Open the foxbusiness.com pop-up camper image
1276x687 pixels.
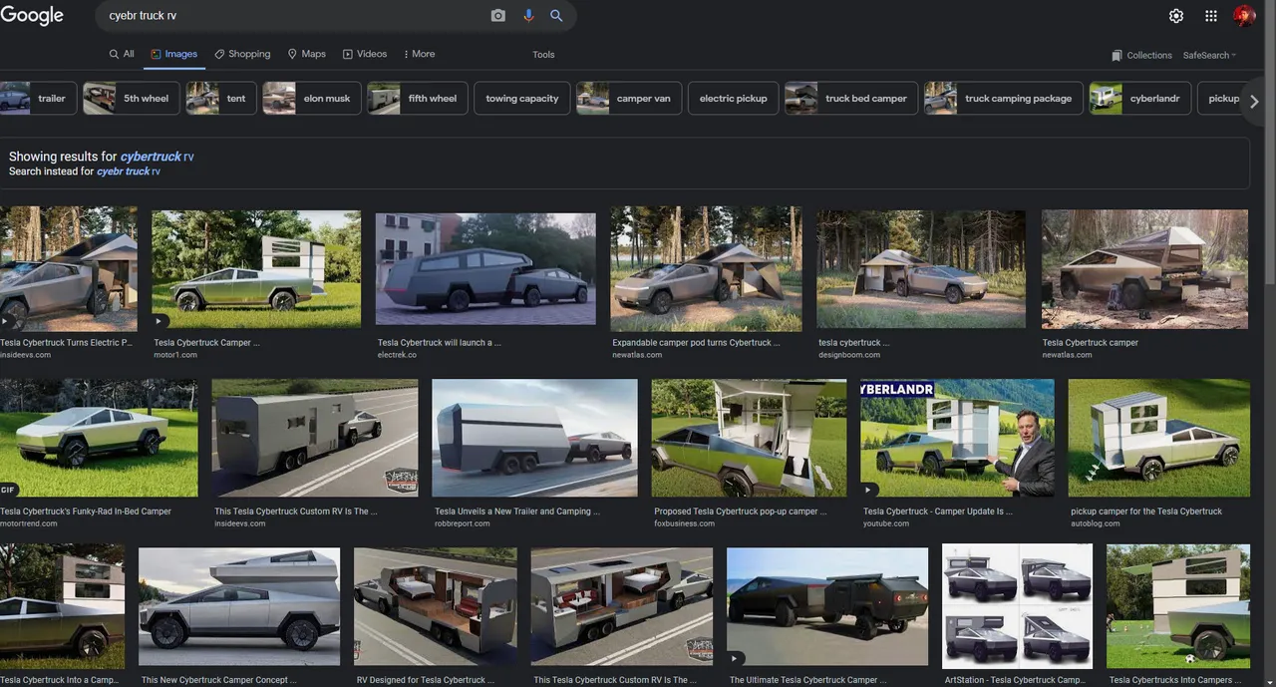point(749,438)
